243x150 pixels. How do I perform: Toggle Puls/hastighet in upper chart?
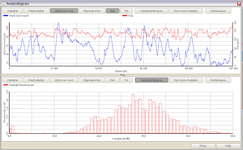tap(36, 11)
